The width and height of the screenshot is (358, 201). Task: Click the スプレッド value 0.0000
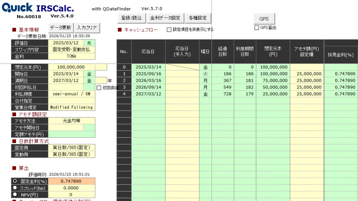click(71, 188)
